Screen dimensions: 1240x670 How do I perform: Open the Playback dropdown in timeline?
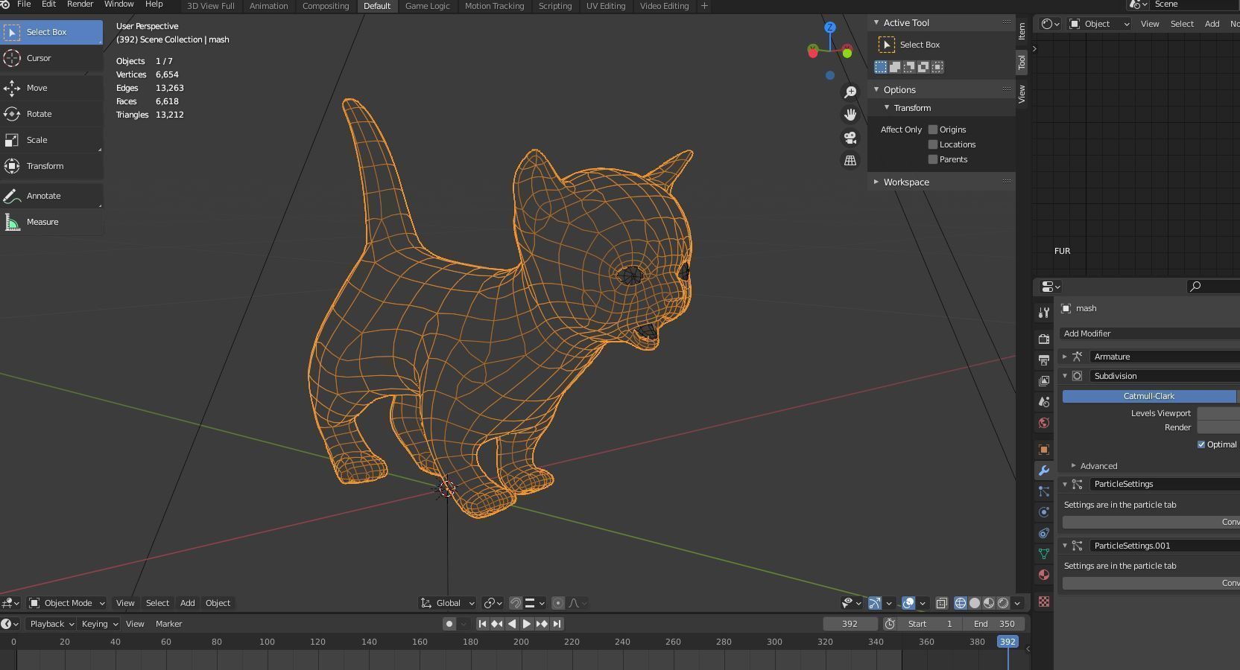pyautogui.click(x=51, y=624)
